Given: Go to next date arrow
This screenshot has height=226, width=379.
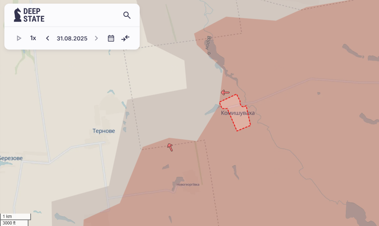Looking at the screenshot, I should click(x=96, y=38).
